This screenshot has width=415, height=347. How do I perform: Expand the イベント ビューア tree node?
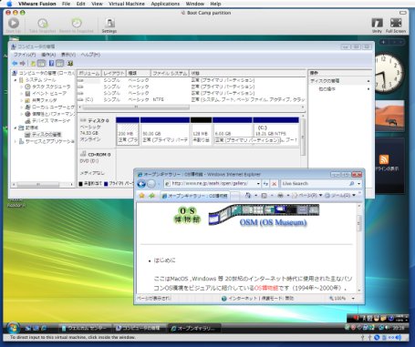coord(22,94)
